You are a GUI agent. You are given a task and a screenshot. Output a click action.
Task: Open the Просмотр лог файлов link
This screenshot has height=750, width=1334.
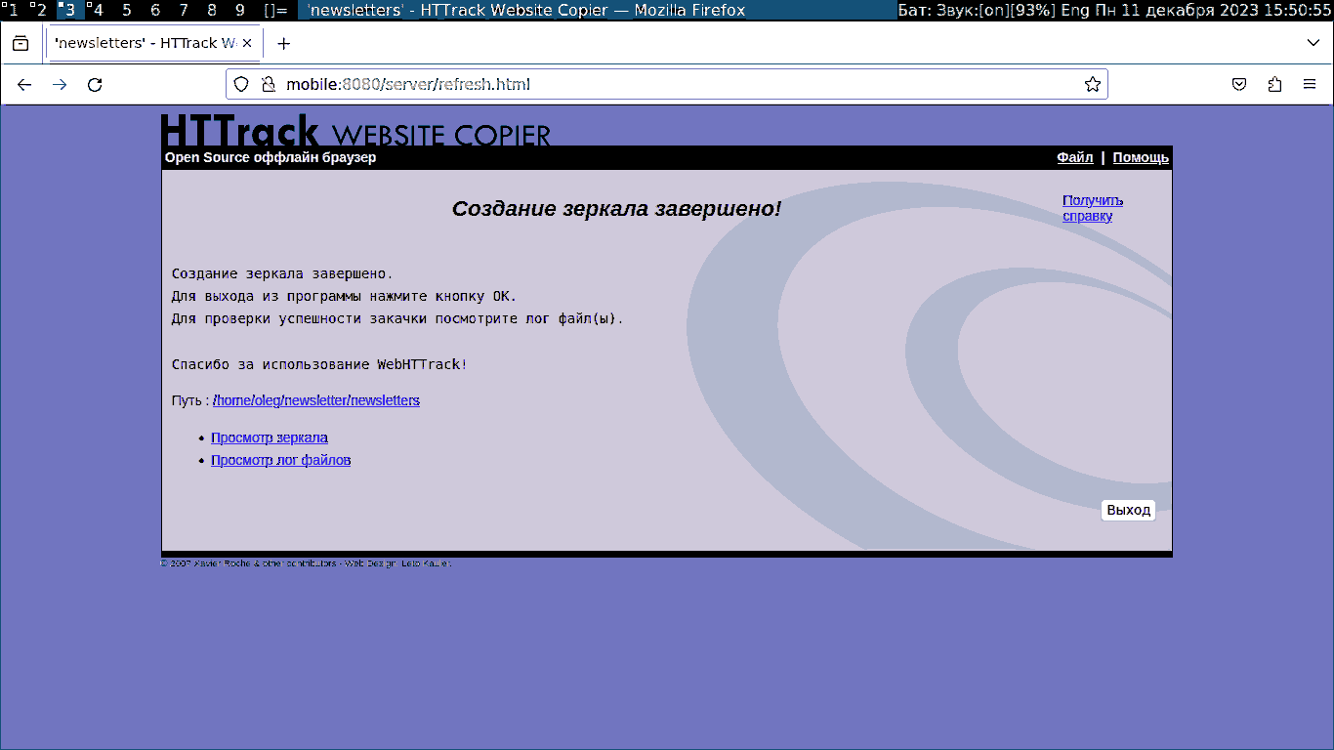pyautogui.click(x=280, y=461)
